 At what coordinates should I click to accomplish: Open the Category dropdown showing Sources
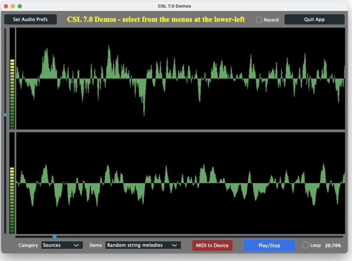(x=62, y=245)
